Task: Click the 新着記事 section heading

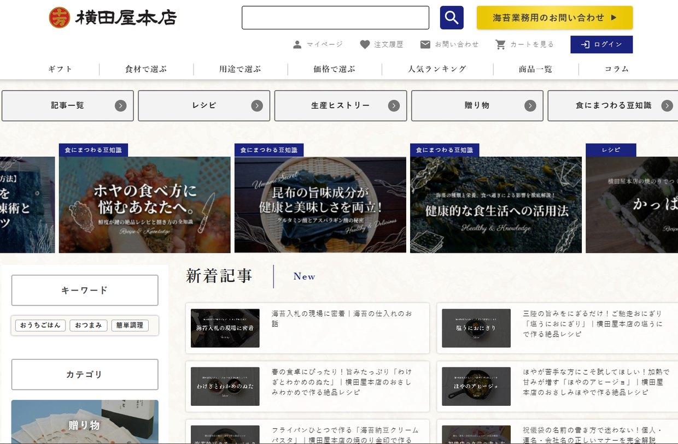Action: tap(219, 276)
